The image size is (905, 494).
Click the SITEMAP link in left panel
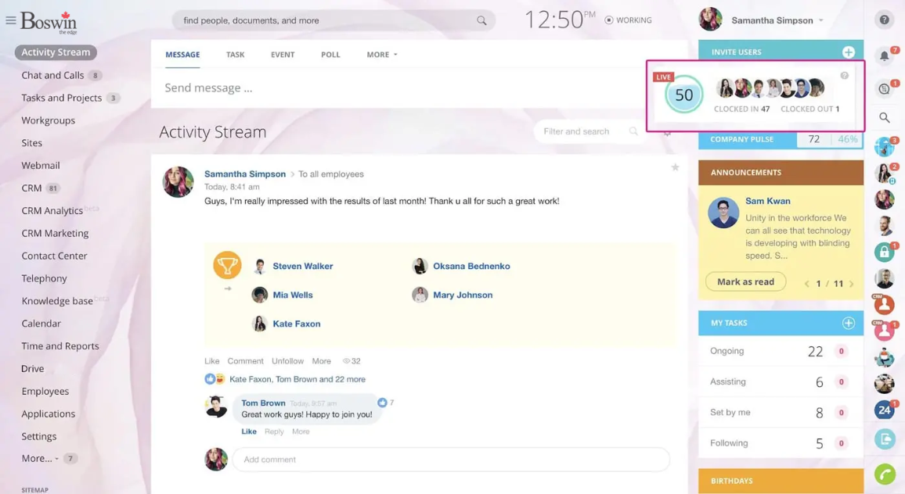tap(34, 489)
